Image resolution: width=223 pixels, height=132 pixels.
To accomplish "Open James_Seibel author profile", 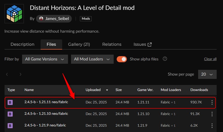I will click(54, 19).
